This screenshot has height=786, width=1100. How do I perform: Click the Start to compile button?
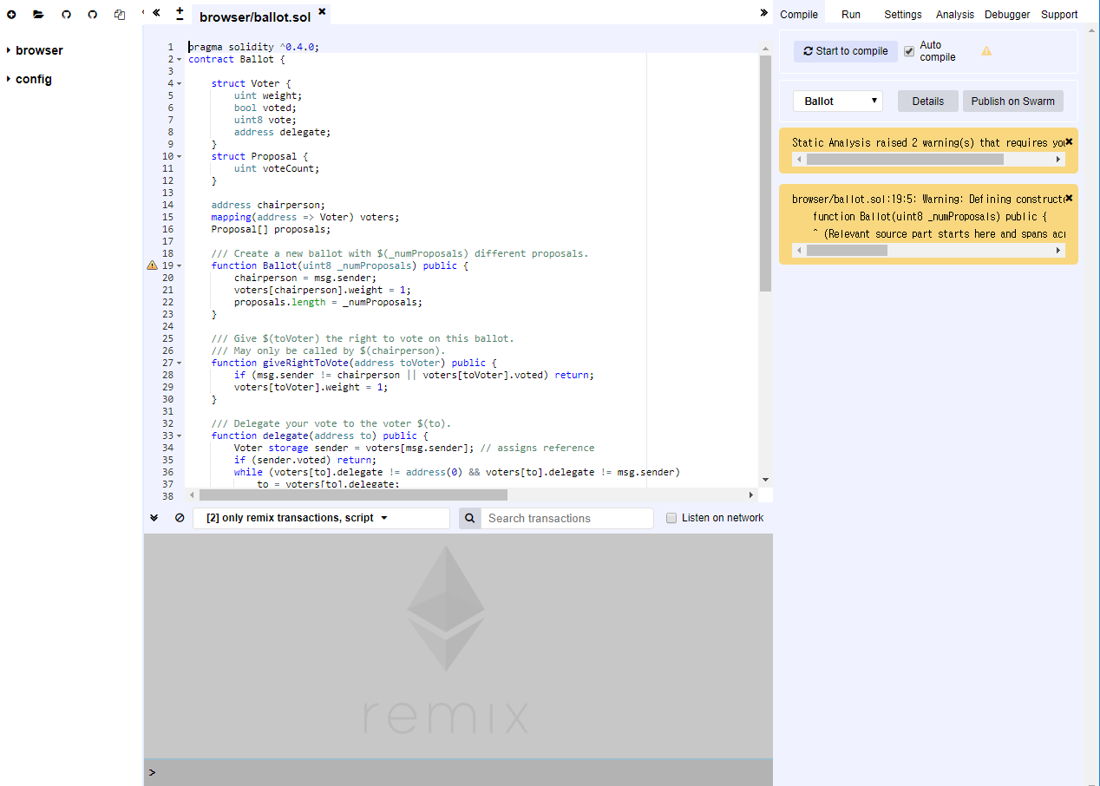pyautogui.click(x=845, y=51)
